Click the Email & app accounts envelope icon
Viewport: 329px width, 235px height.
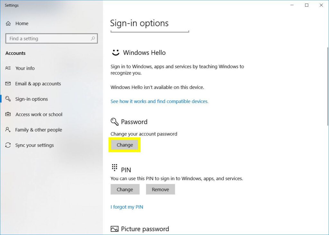[8, 83]
